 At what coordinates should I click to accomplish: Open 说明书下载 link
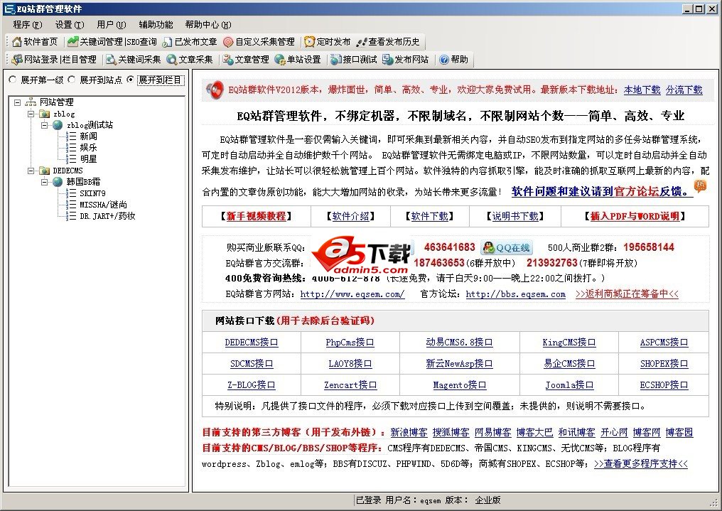pos(514,216)
